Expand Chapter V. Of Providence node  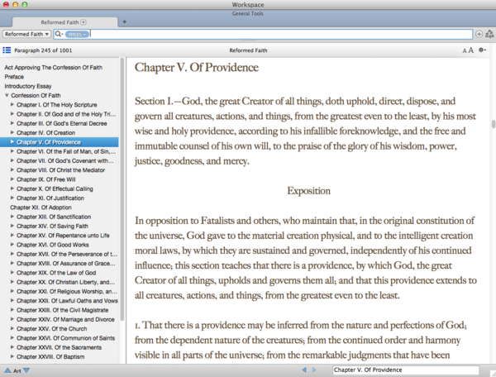12,142
